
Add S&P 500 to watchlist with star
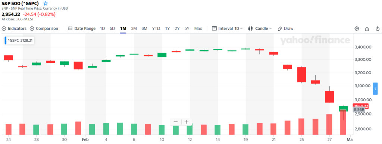coord(46,4)
